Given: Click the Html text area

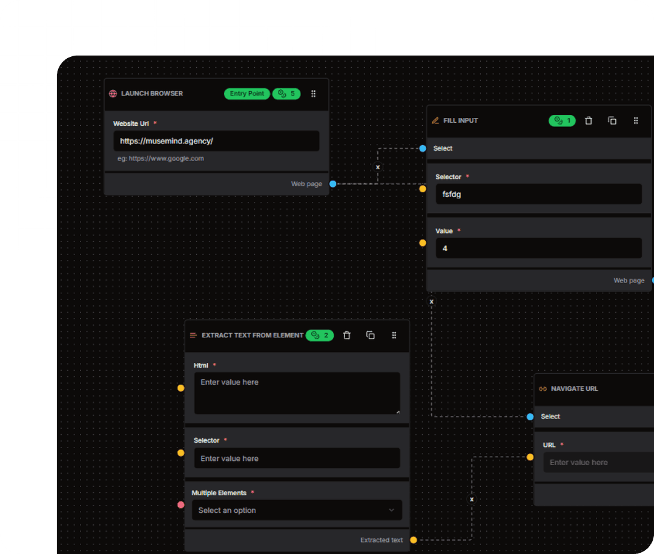Looking at the screenshot, I should pyautogui.click(x=297, y=393).
